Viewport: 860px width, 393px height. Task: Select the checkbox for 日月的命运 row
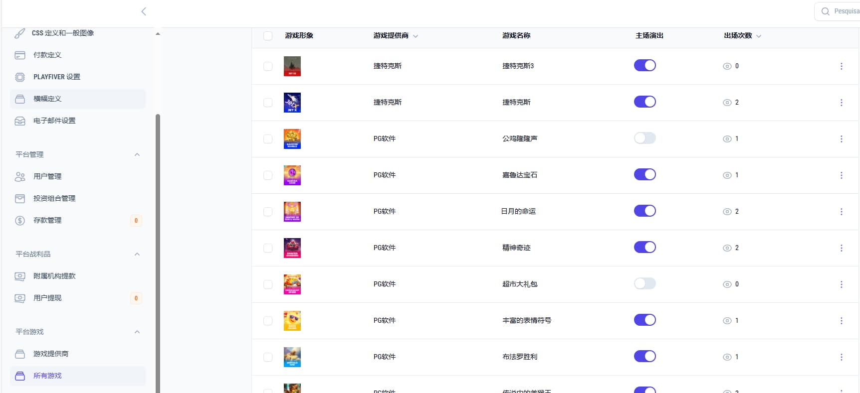(268, 212)
